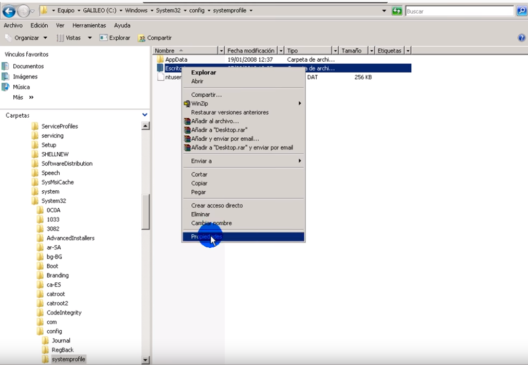This screenshot has width=528, height=365.
Task: Open the Nombre column filter dropdown
Action: tap(221, 50)
